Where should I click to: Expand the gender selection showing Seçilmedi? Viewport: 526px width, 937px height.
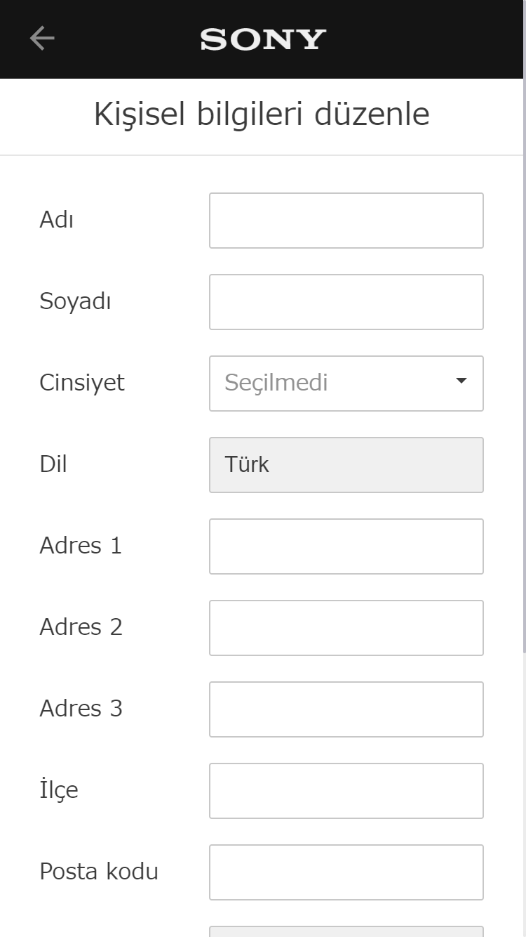(x=346, y=383)
